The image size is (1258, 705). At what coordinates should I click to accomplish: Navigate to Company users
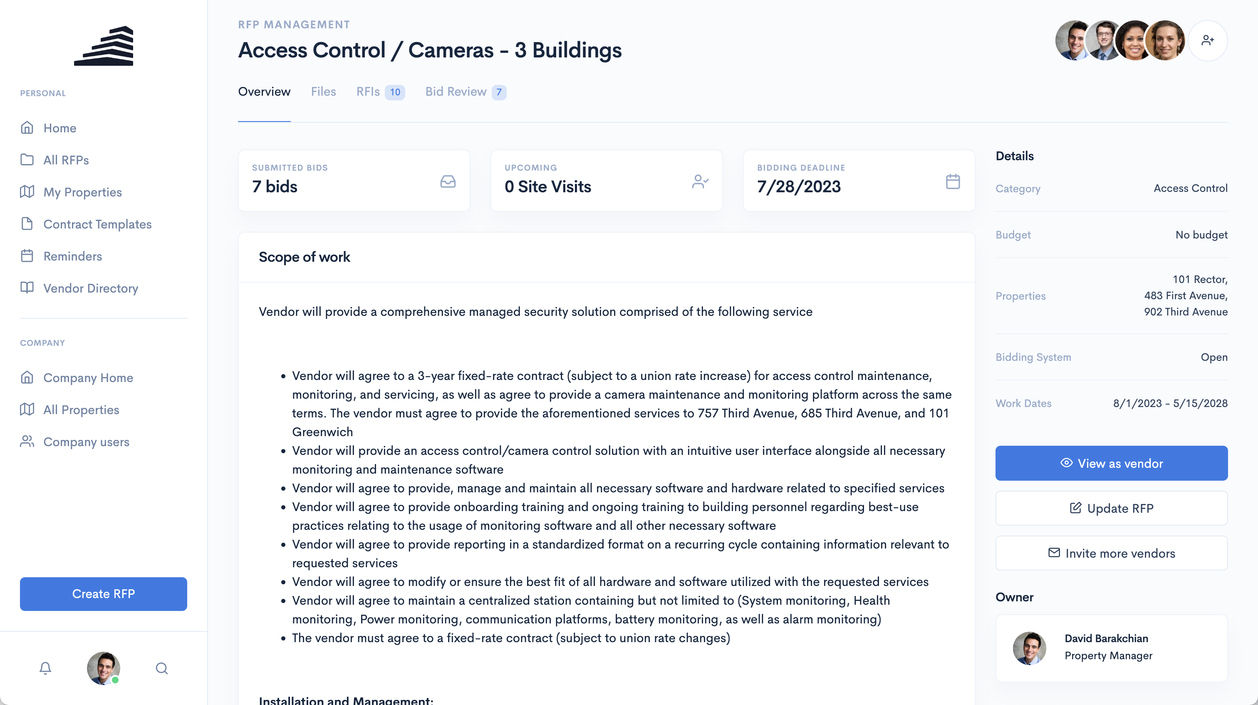tap(86, 442)
